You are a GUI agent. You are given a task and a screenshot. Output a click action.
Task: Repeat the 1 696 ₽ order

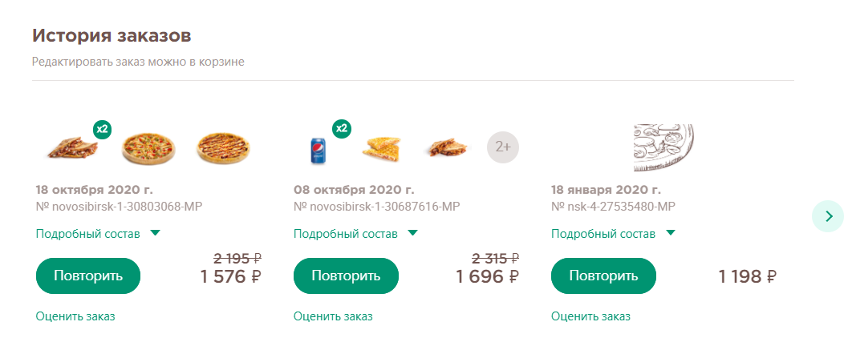click(x=346, y=276)
